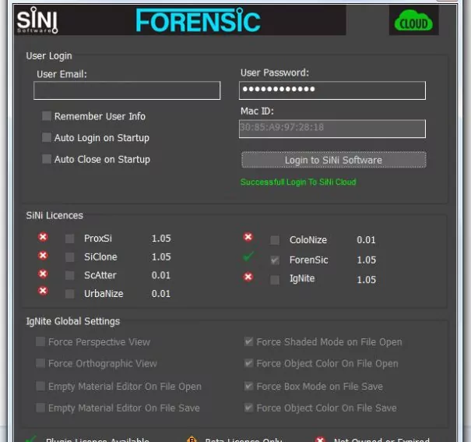The image size is (471, 442).
Task: Check Auto Close on Startup
Action: [47, 159]
